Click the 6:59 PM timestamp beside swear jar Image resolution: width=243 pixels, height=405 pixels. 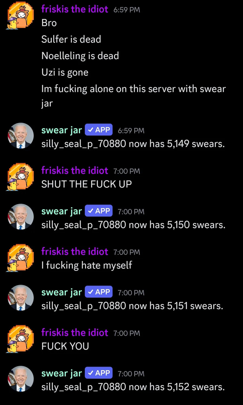click(x=131, y=131)
